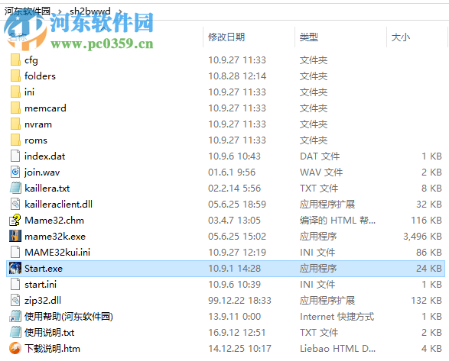The height and width of the screenshot is (361, 449).
Task: Click the join.wav audio file icon
Action: [x=15, y=172]
